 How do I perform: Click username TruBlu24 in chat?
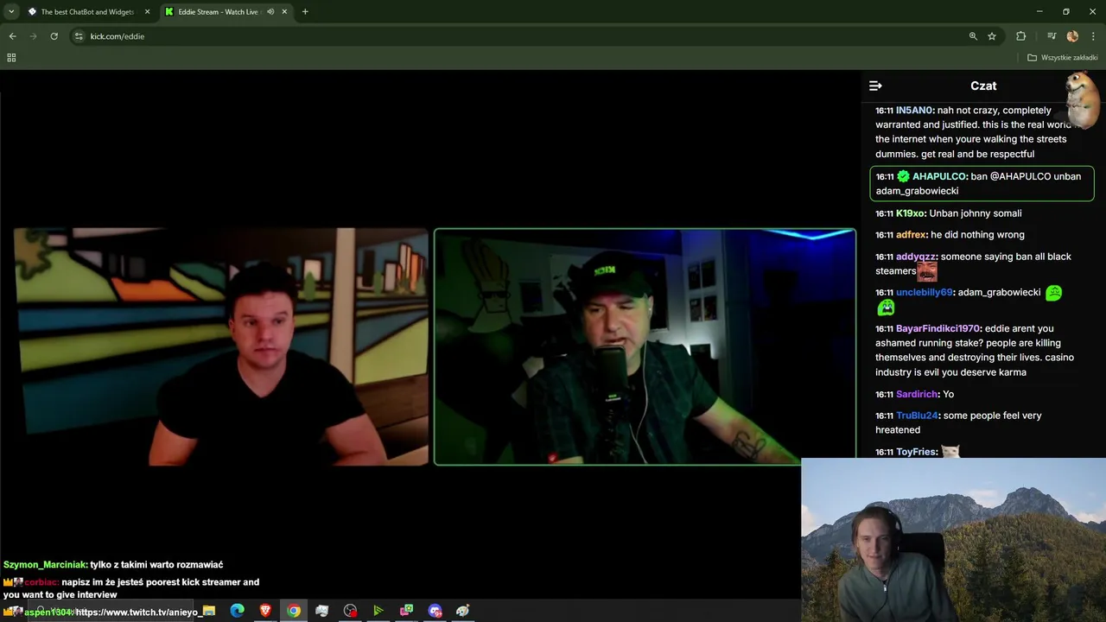[917, 416]
